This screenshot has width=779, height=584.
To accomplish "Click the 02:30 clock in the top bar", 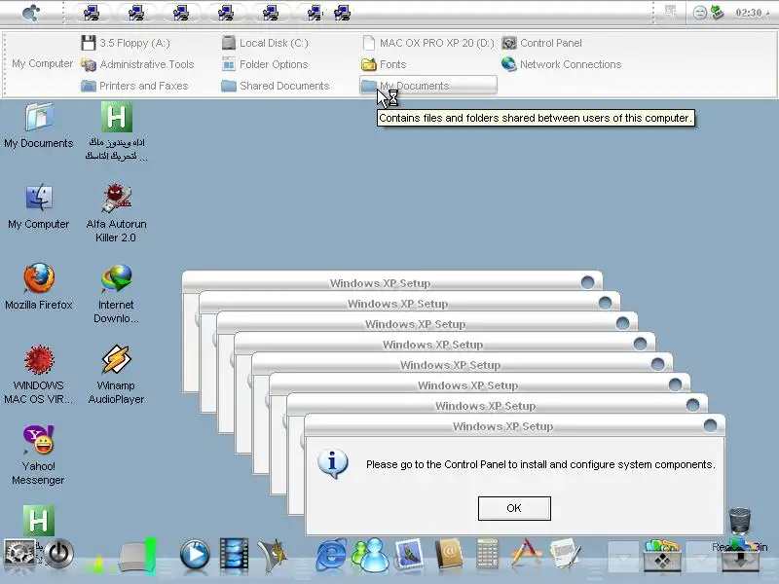I will point(749,13).
